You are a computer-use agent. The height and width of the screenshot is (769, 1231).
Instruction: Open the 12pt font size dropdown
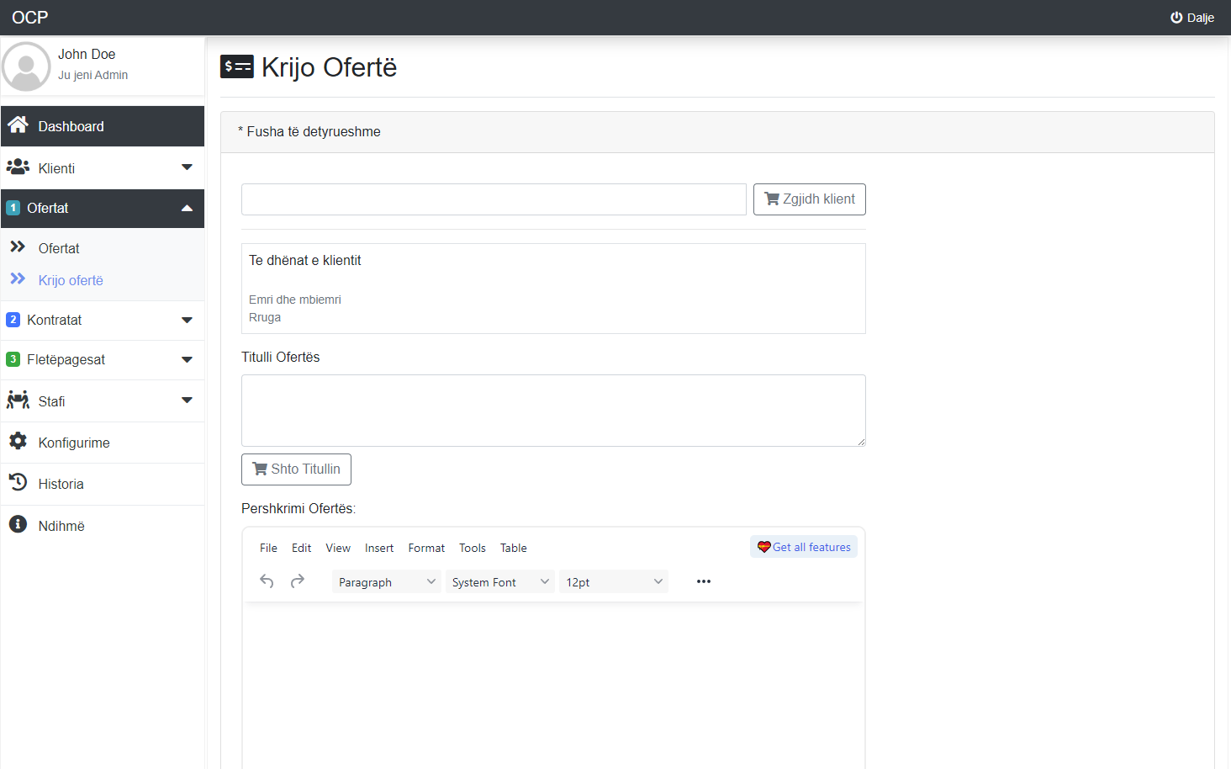coord(614,581)
